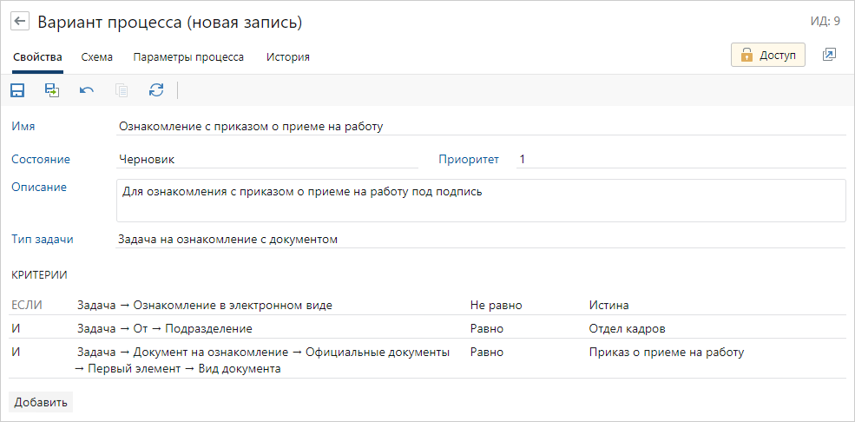This screenshot has height=422, width=855.
Task: Click the copy record icon in the toolbar
Action: (122, 89)
